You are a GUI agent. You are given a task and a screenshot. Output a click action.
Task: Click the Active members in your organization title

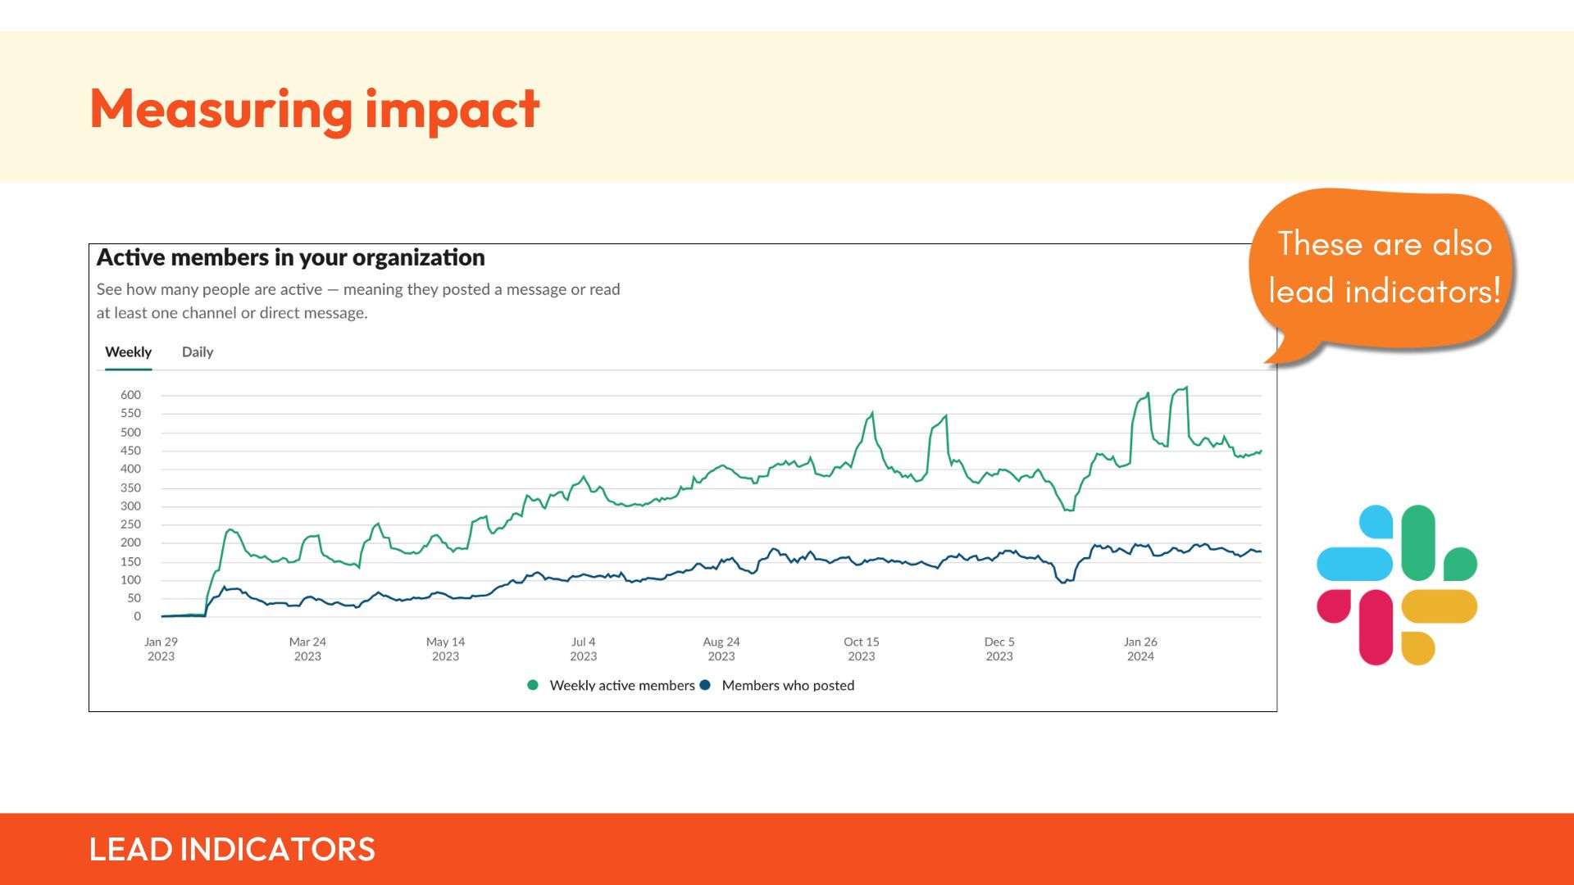coord(291,257)
